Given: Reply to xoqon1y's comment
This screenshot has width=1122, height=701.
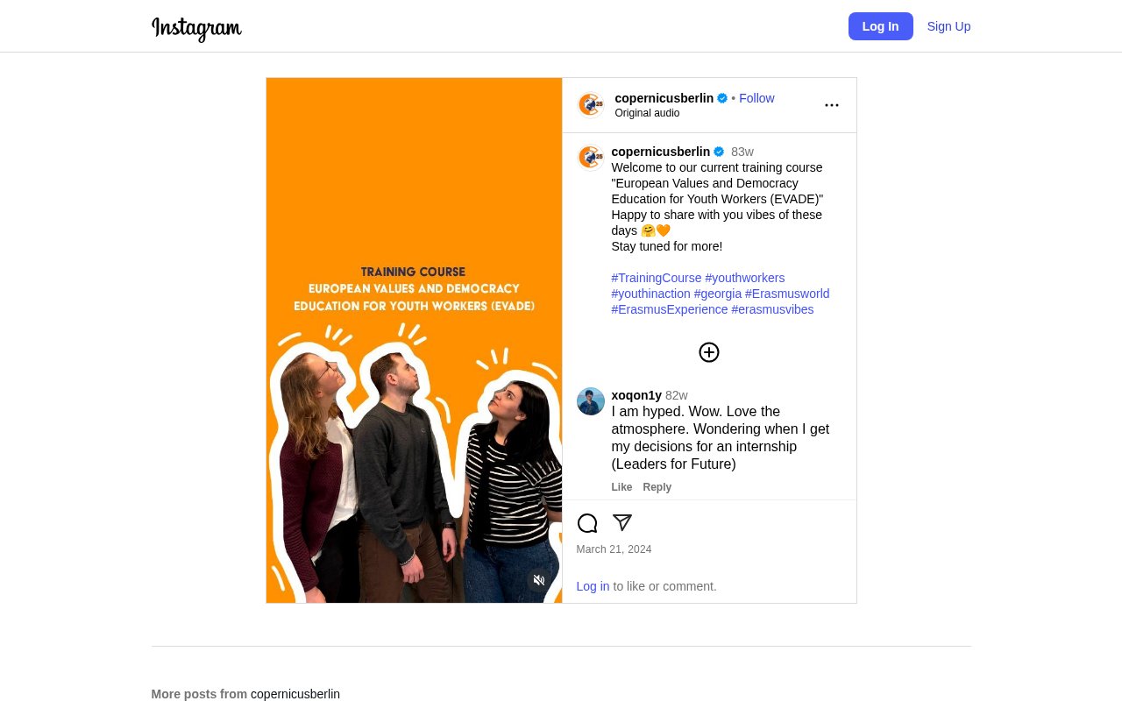Looking at the screenshot, I should (657, 487).
